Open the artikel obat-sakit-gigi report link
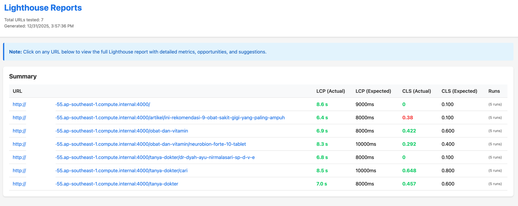The image size is (518, 206). 170,118
